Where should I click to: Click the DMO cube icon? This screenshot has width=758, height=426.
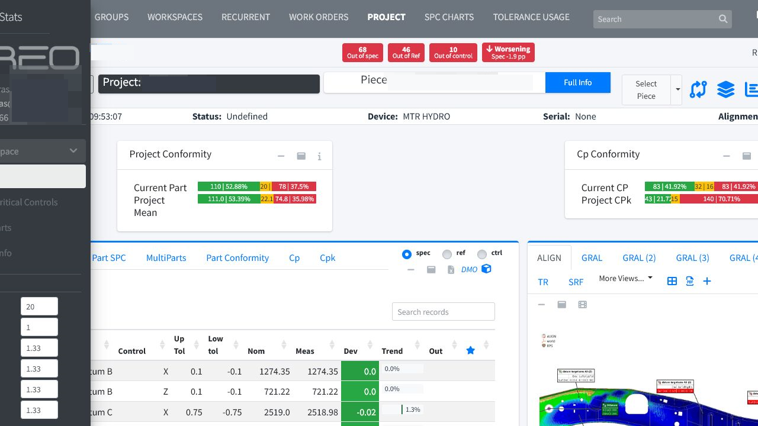click(x=486, y=269)
